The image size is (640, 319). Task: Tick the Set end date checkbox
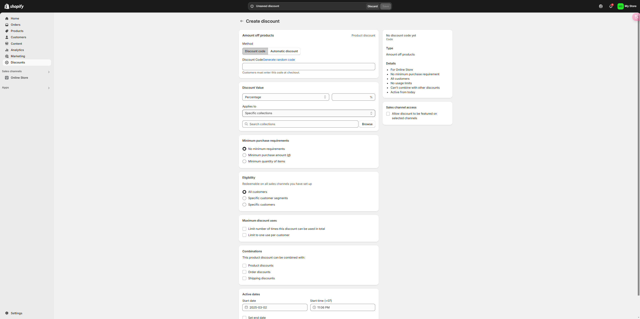pyautogui.click(x=244, y=318)
